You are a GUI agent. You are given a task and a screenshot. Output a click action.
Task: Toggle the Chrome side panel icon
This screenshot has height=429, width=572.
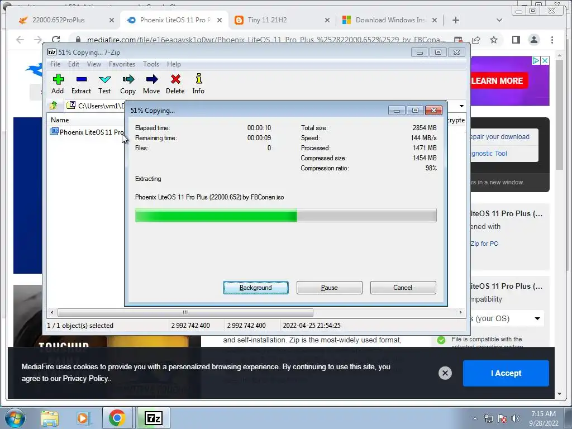[x=516, y=40]
